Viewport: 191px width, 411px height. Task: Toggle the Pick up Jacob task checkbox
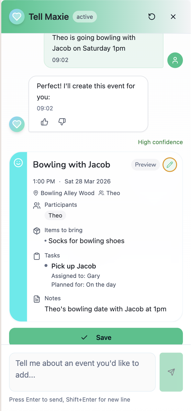tap(45, 266)
